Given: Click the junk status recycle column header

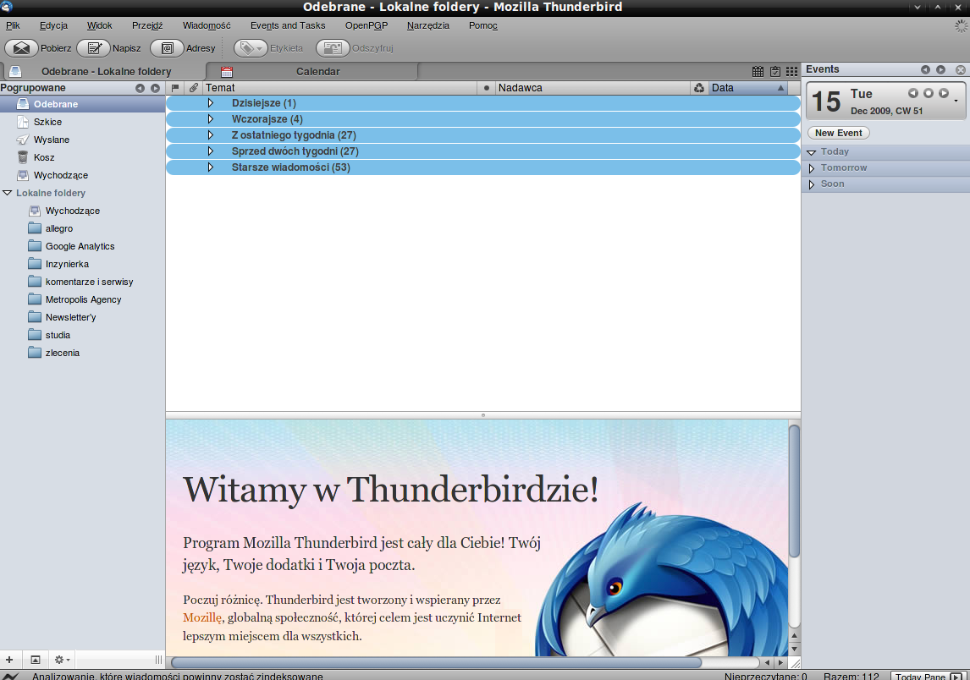Looking at the screenshot, I should pyautogui.click(x=699, y=88).
